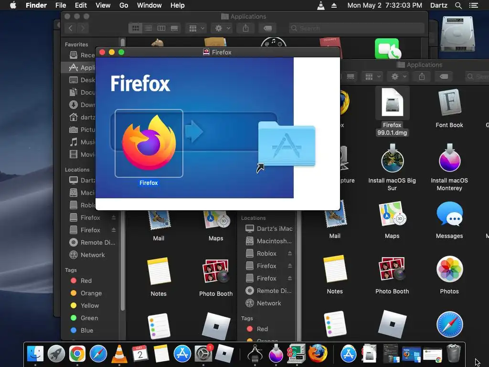Open App Store from the Dock

click(182, 354)
